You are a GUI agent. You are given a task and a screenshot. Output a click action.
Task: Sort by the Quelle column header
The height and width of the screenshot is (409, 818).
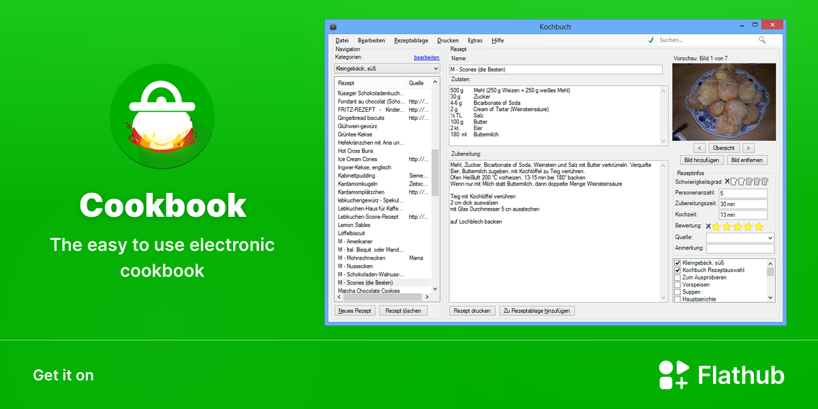coord(419,82)
